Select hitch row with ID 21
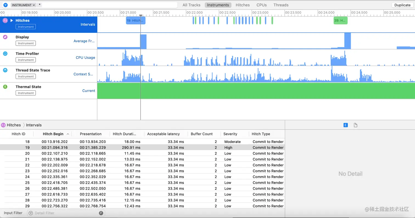Screen dimensions: 415x218 click(x=142, y=159)
